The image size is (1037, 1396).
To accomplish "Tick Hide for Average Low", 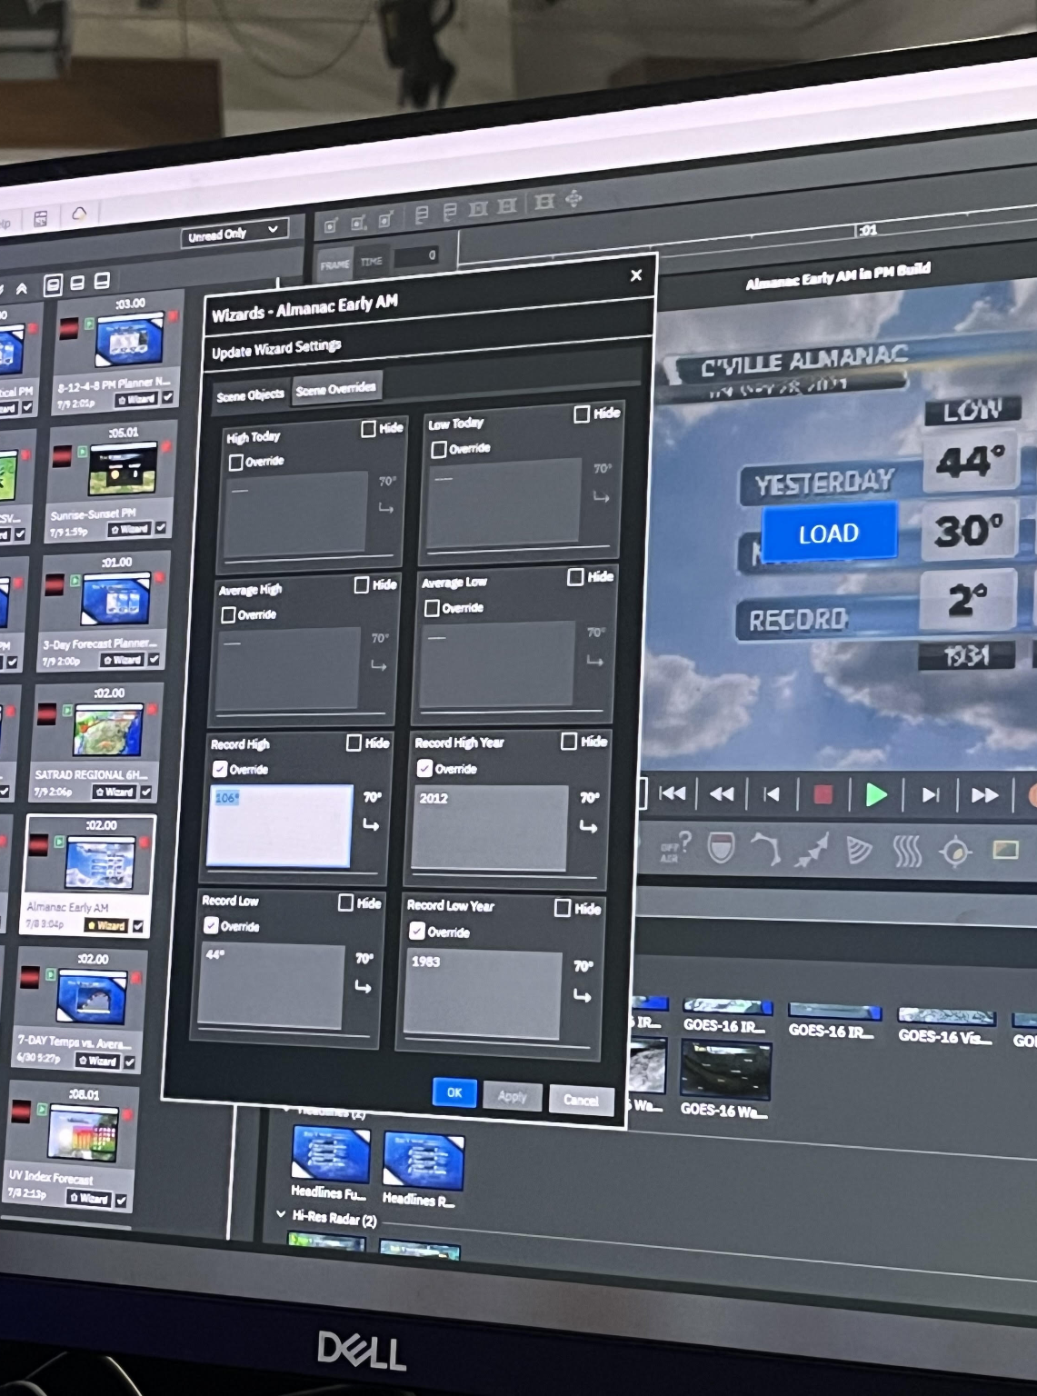I will (575, 577).
